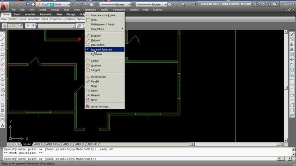
Task: Open second ByLayer lineweight dropdown
Action: tap(166, 4)
